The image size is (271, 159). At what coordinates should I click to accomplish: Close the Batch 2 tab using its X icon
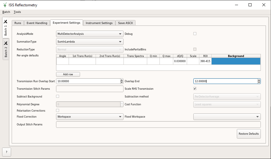pyautogui.click(x=5, y=43)
